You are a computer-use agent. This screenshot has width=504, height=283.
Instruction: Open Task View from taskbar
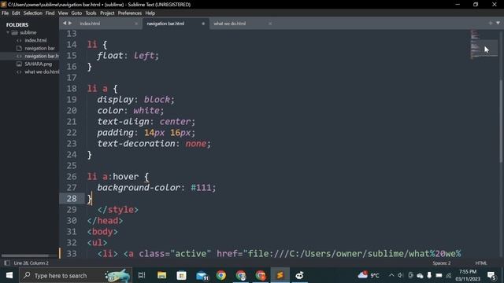click(142, 275)
